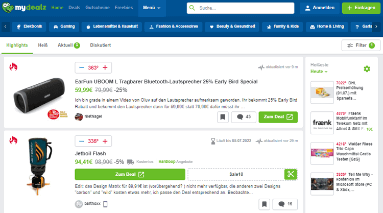This screenshot has width=383, height=213.
Task: Open comments on the EarFun speaker deal
Action: [x=243, y=117]
